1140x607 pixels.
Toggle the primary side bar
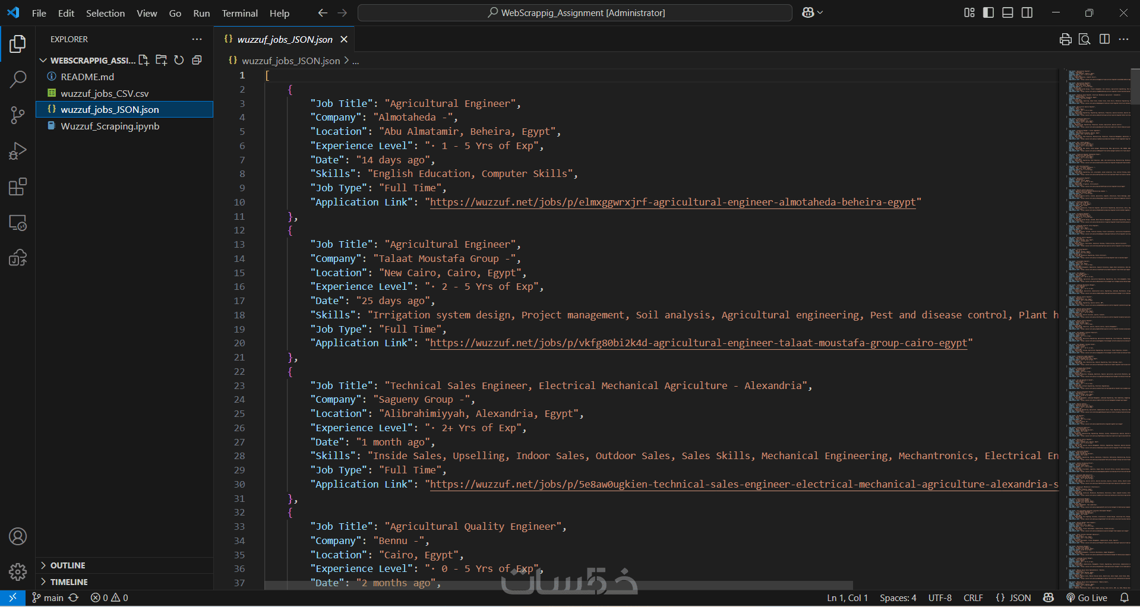(989, 12)
